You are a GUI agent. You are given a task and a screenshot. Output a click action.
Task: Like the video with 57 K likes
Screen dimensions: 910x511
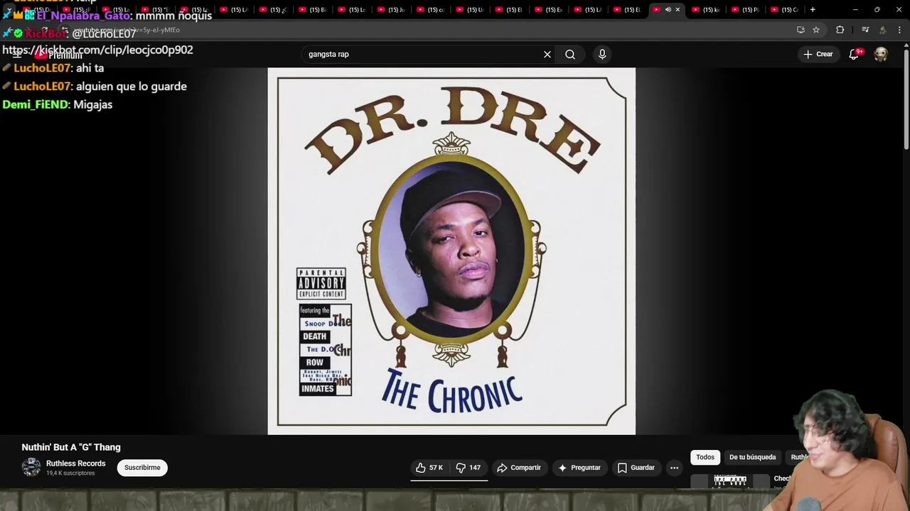click(429, 468)
